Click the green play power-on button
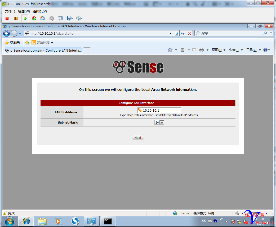276x227 pixels. (25, 18)
